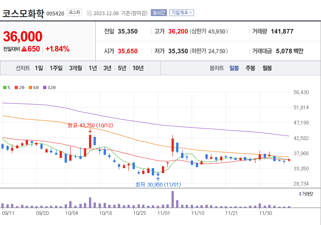
Task: Click the 상한가 45,950 text
Action: click(x=209, y=31)
